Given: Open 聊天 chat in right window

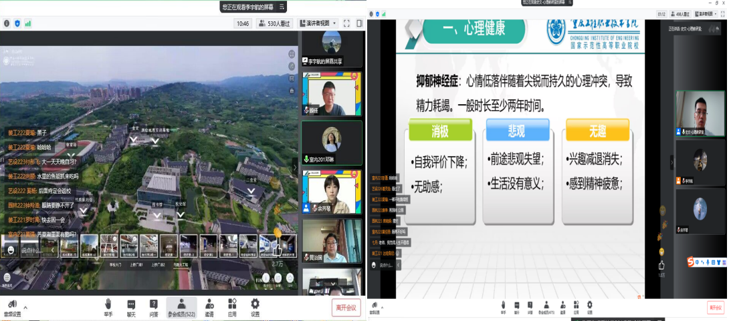Looking at the screenshot, I should [516, 307].
